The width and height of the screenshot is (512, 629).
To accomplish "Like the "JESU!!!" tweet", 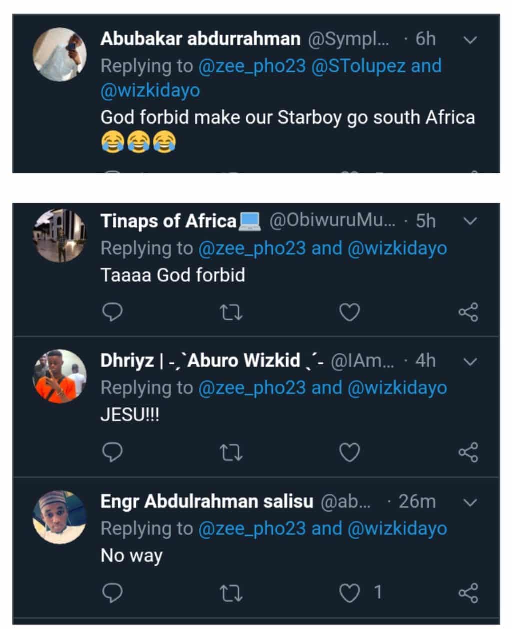I will click(x=349, y=452).
